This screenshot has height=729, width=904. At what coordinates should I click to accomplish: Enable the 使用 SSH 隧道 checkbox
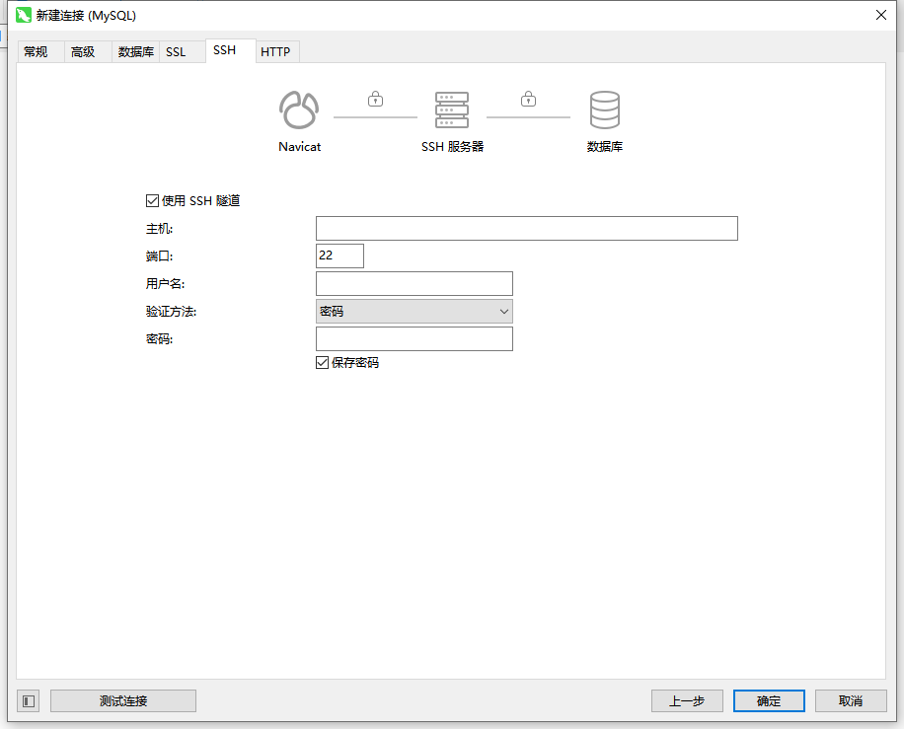point(152,200)
